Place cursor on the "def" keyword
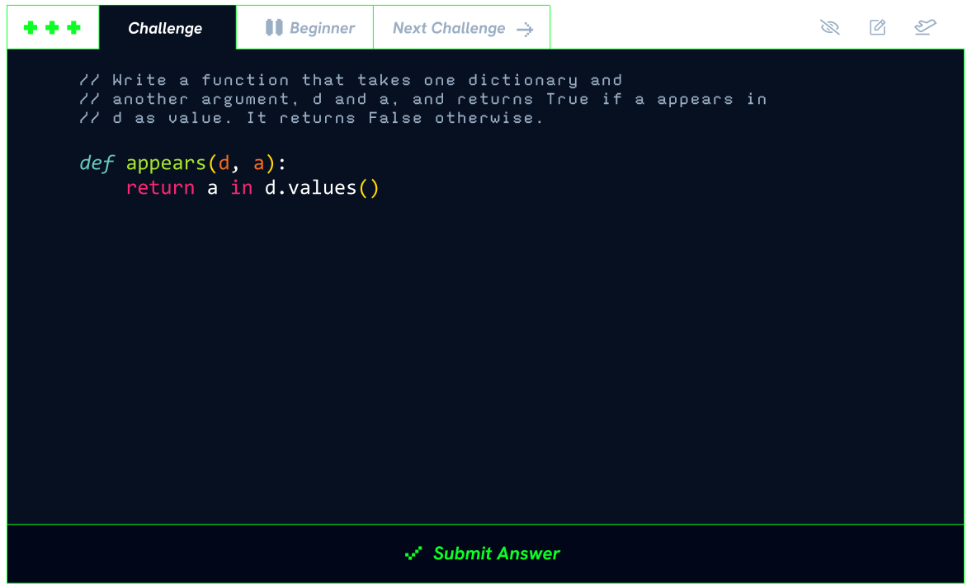This screenshot has width=972, height=584. click(x=97, y=163)
